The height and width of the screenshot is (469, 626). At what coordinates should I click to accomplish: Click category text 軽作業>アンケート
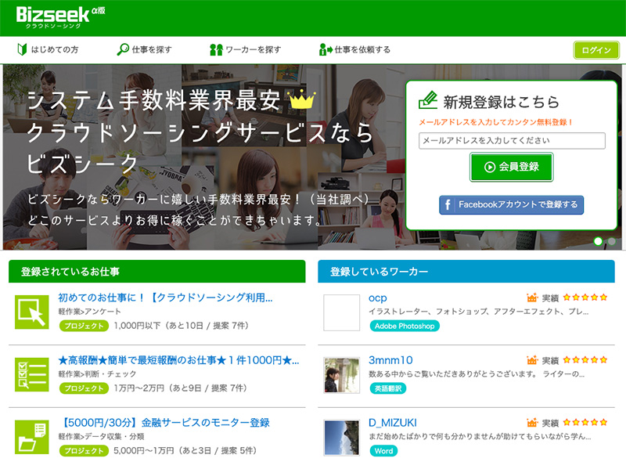pyautogui.click(x=89, y=312)
